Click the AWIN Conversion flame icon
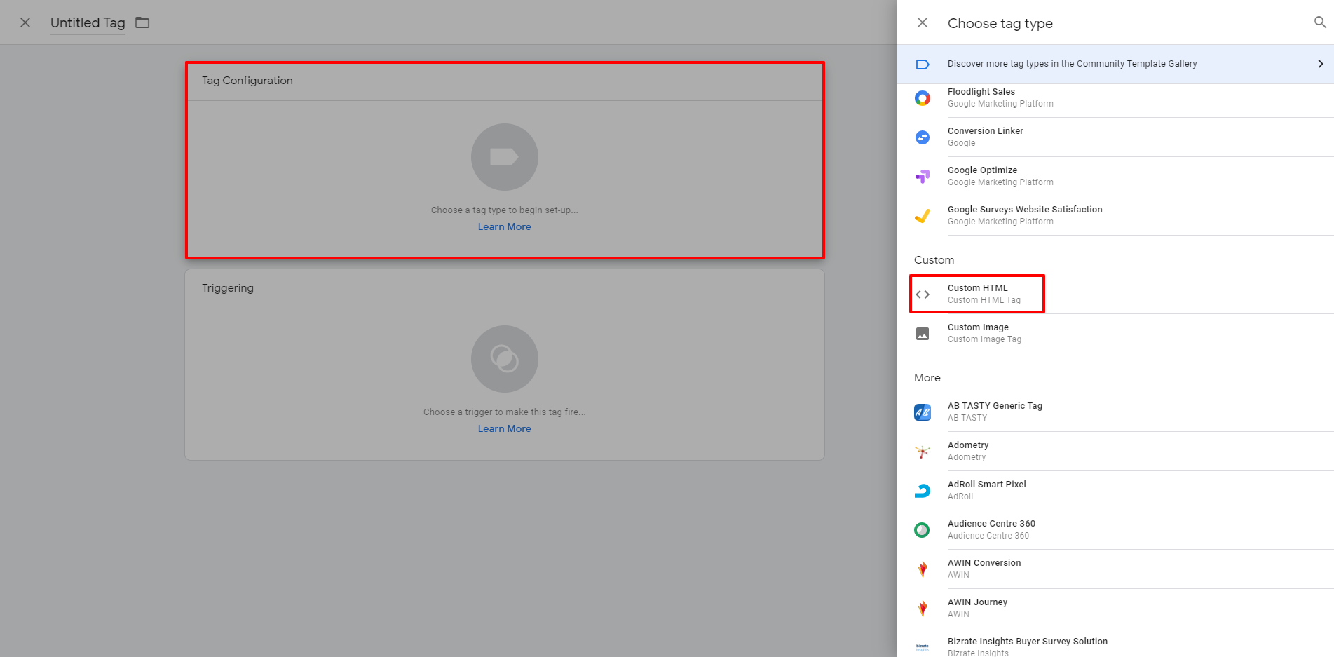1334x657 pixels. [x=922, y=569]
